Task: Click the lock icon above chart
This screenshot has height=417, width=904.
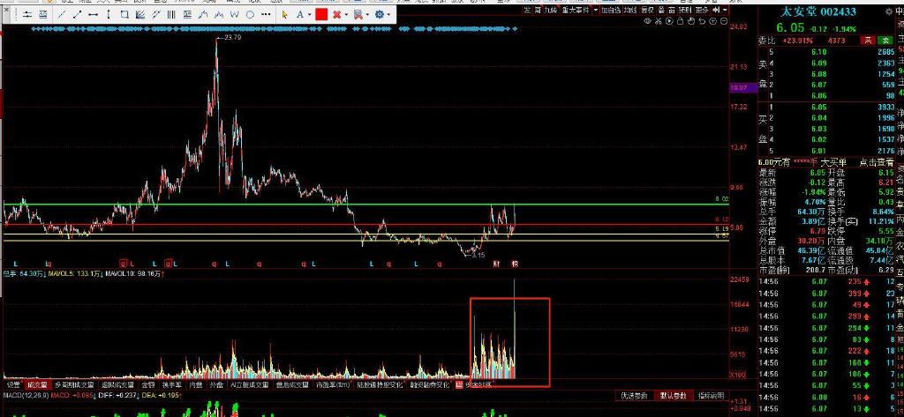Action: [681, 21]
